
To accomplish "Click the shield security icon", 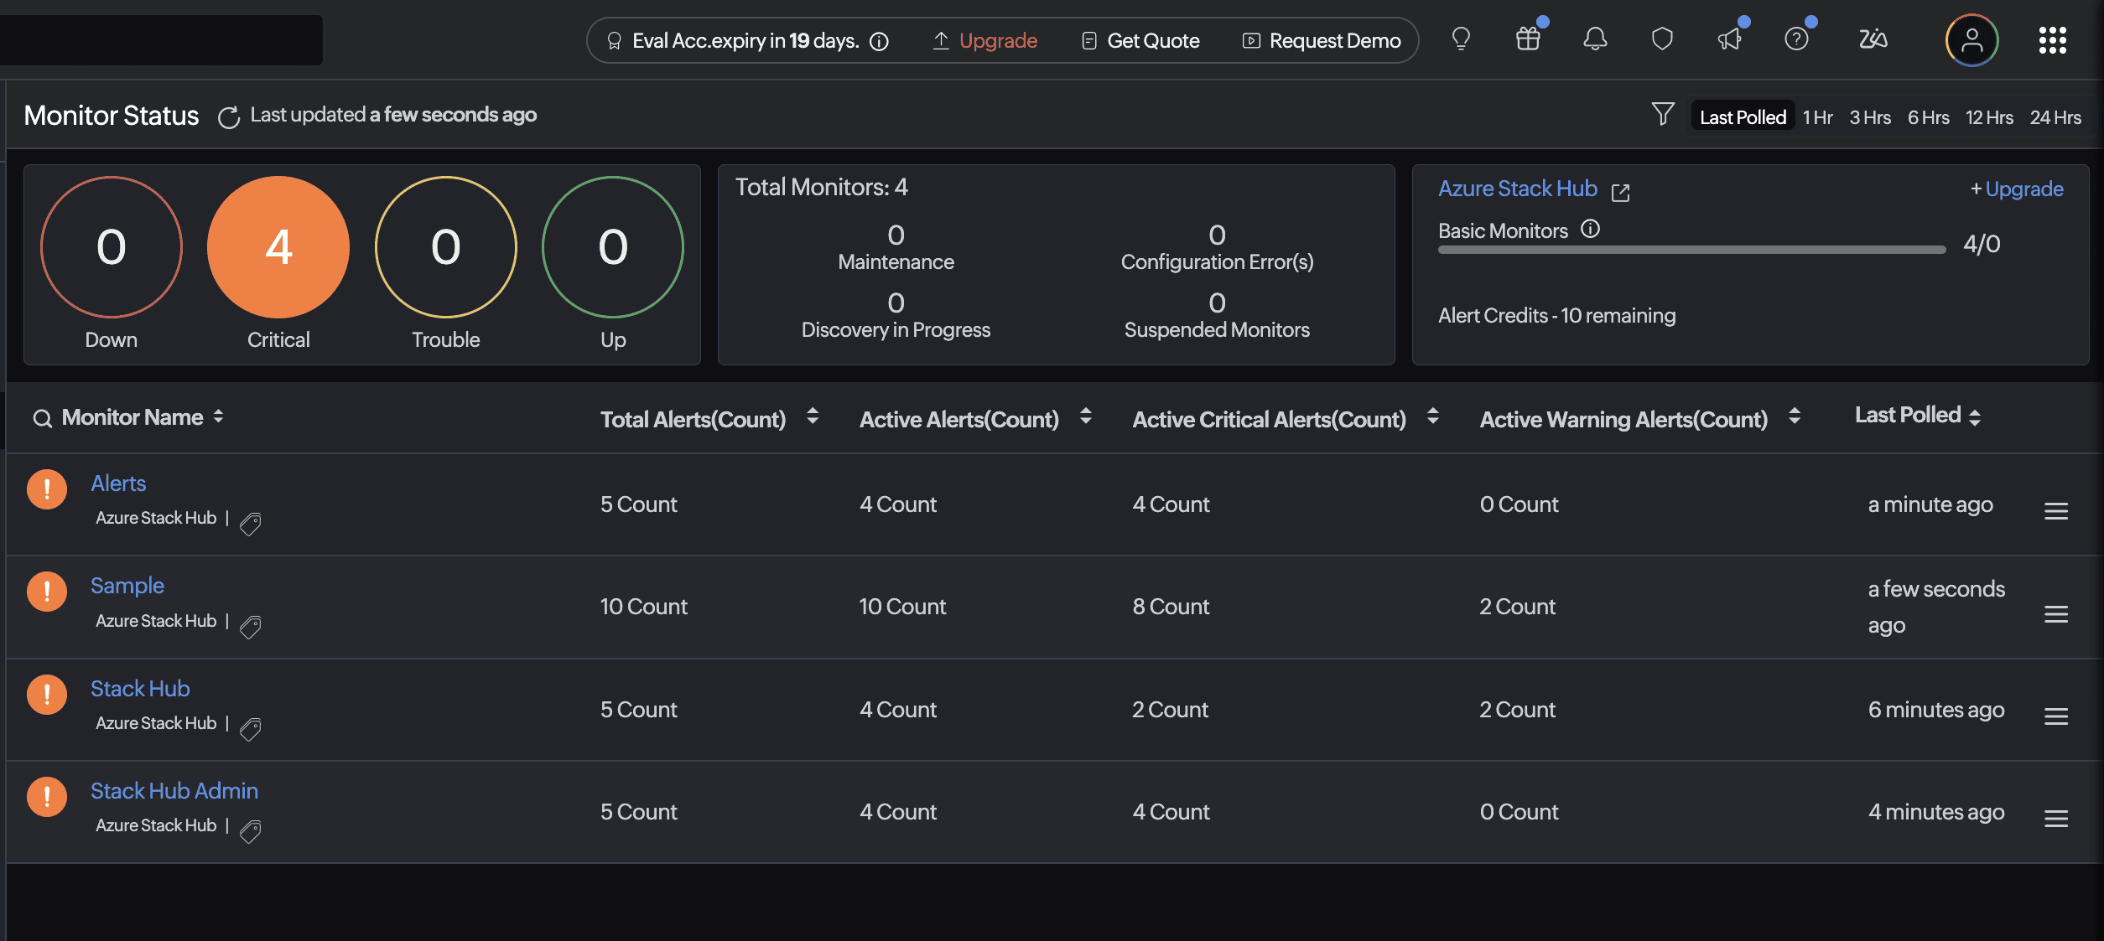I will pos(1662,39).
